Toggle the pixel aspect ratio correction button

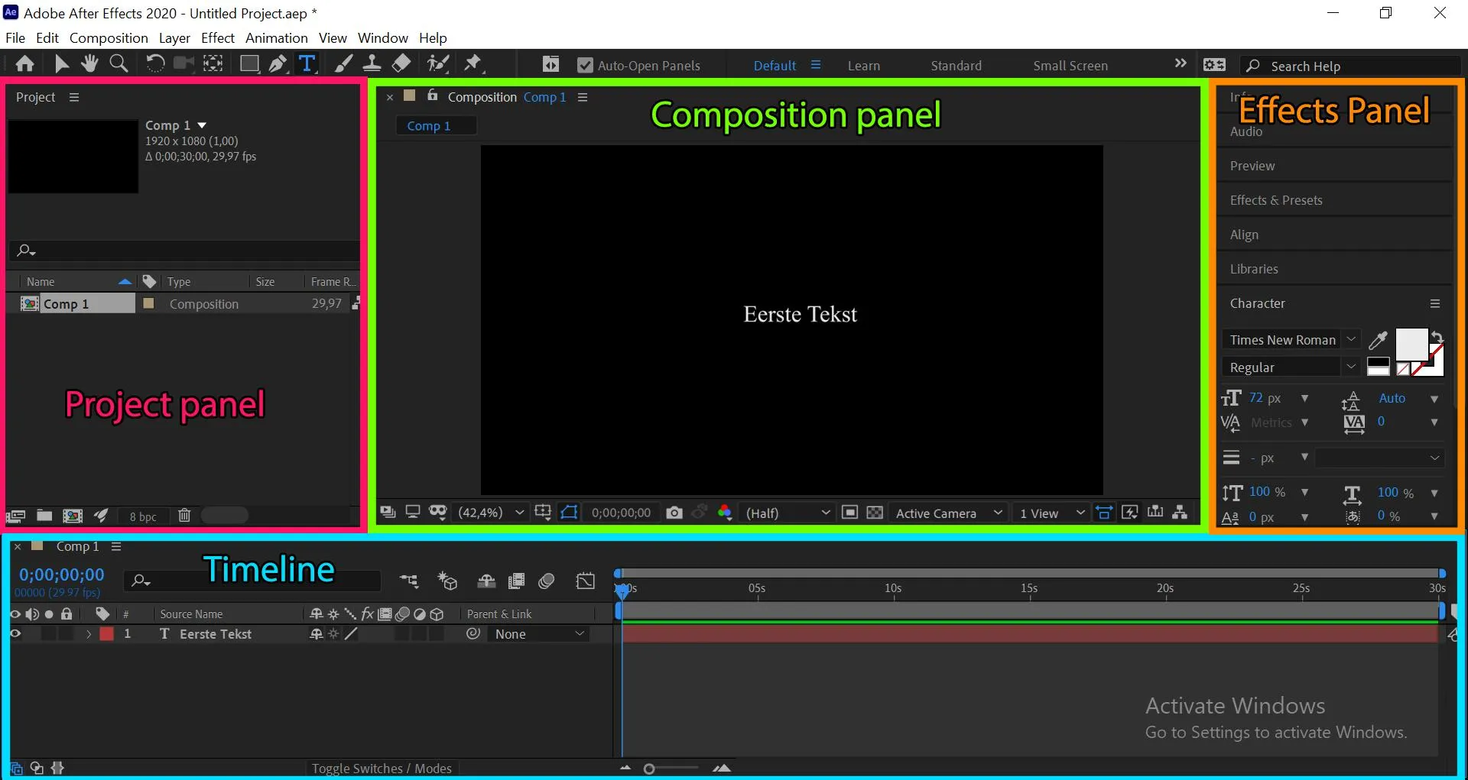pos(1104,513)
